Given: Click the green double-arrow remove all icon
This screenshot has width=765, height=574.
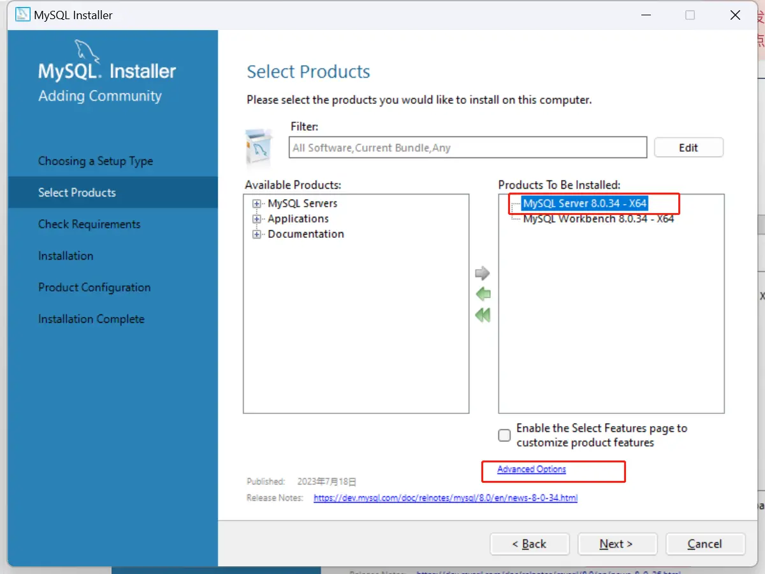Looking at the screenshot, I should pos(483,314).
